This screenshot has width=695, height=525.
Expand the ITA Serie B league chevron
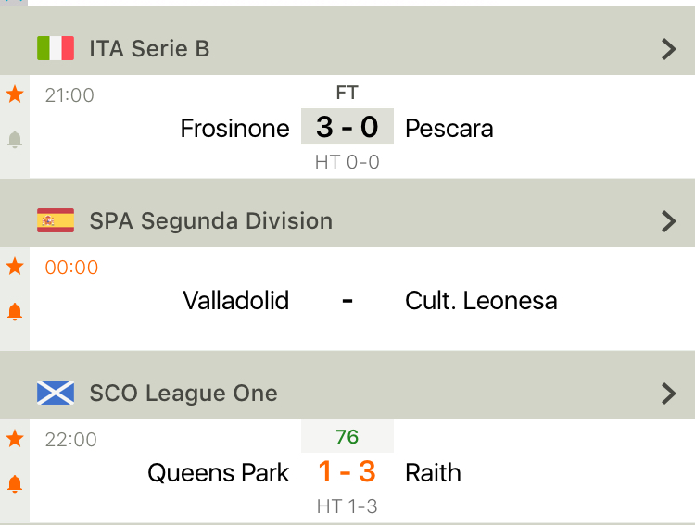(669, 49)
